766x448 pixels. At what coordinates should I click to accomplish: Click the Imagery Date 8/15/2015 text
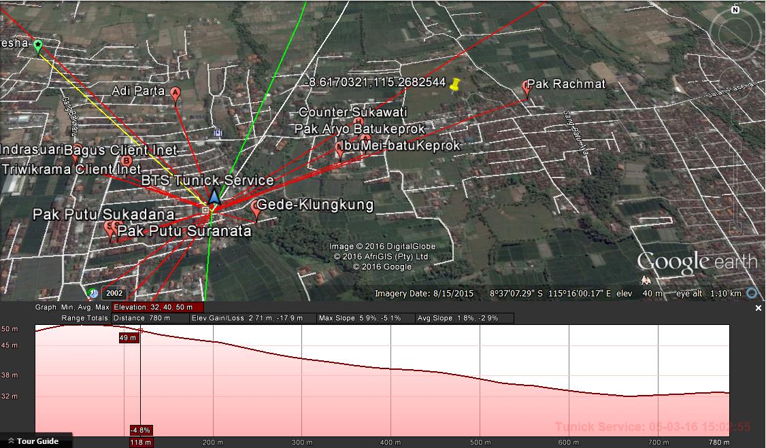[424, 293]
